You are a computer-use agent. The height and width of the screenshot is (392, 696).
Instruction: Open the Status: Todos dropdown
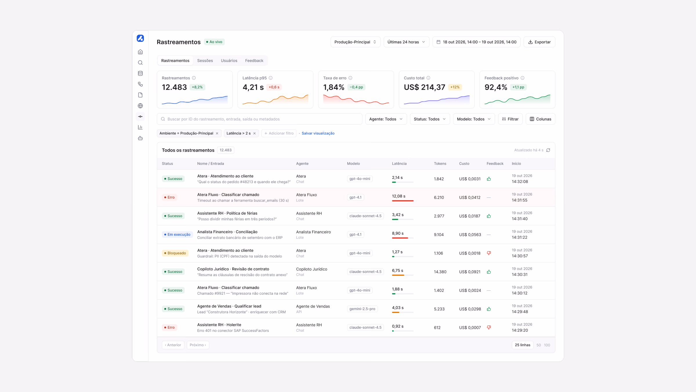(x=430, y=119)
